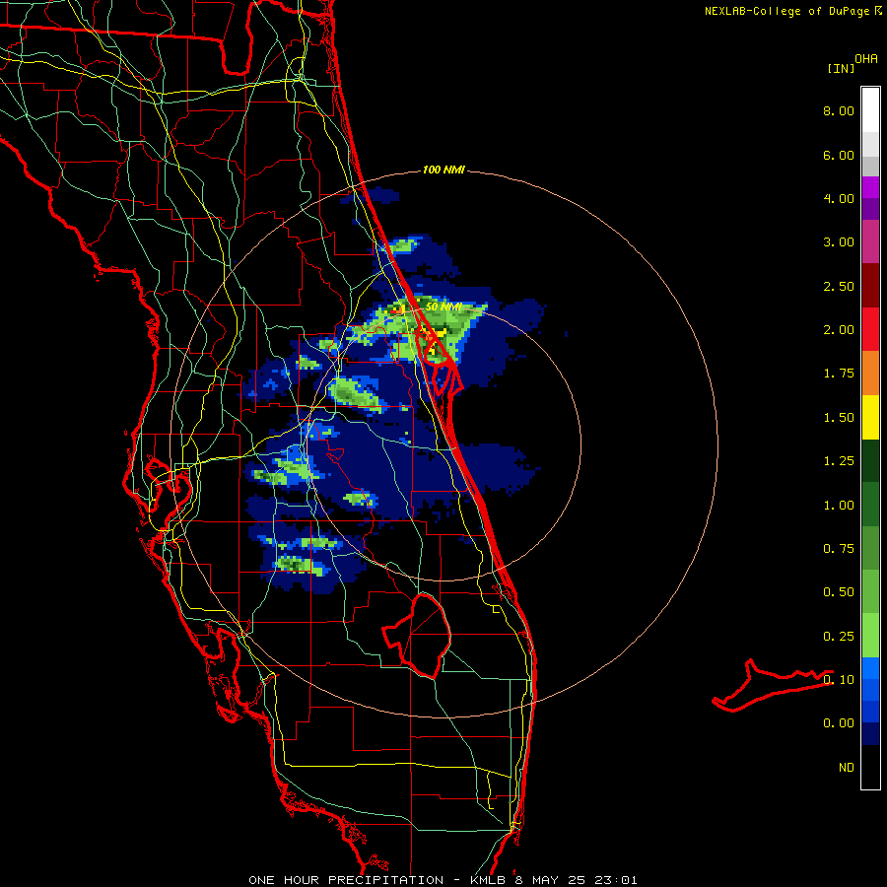887x887 pixels.
Task: Click the 0.75 legend value
Action: point(839,549)
